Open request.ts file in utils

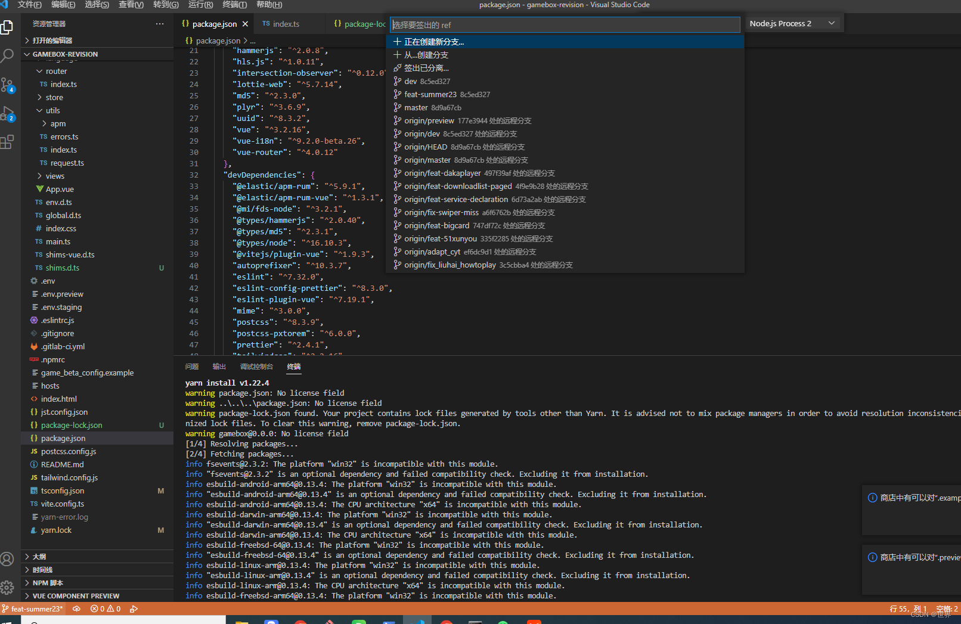[x=67, y=163]
